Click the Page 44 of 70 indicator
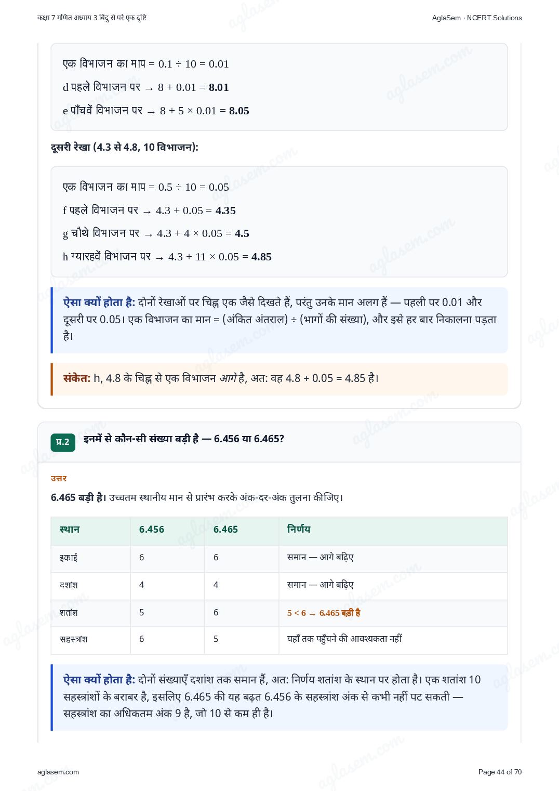This screenshot has width=559, height=791. coord(500,772)
